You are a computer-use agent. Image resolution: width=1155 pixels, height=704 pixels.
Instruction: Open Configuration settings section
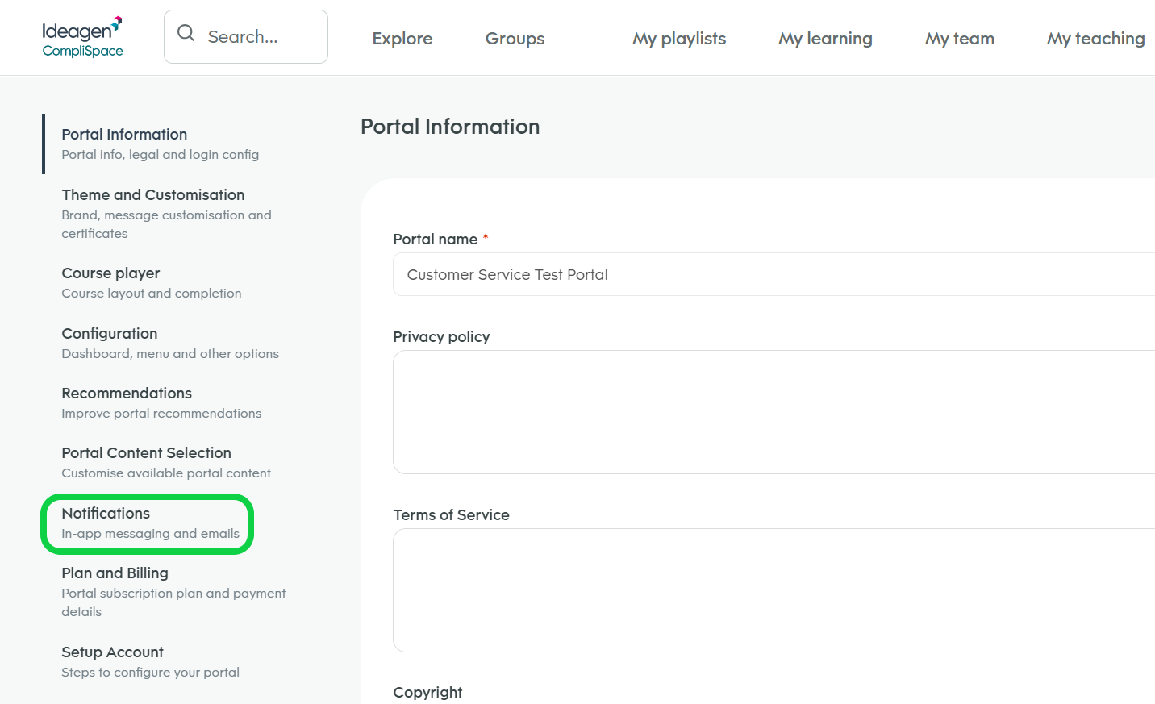click(x=170, y=343)
